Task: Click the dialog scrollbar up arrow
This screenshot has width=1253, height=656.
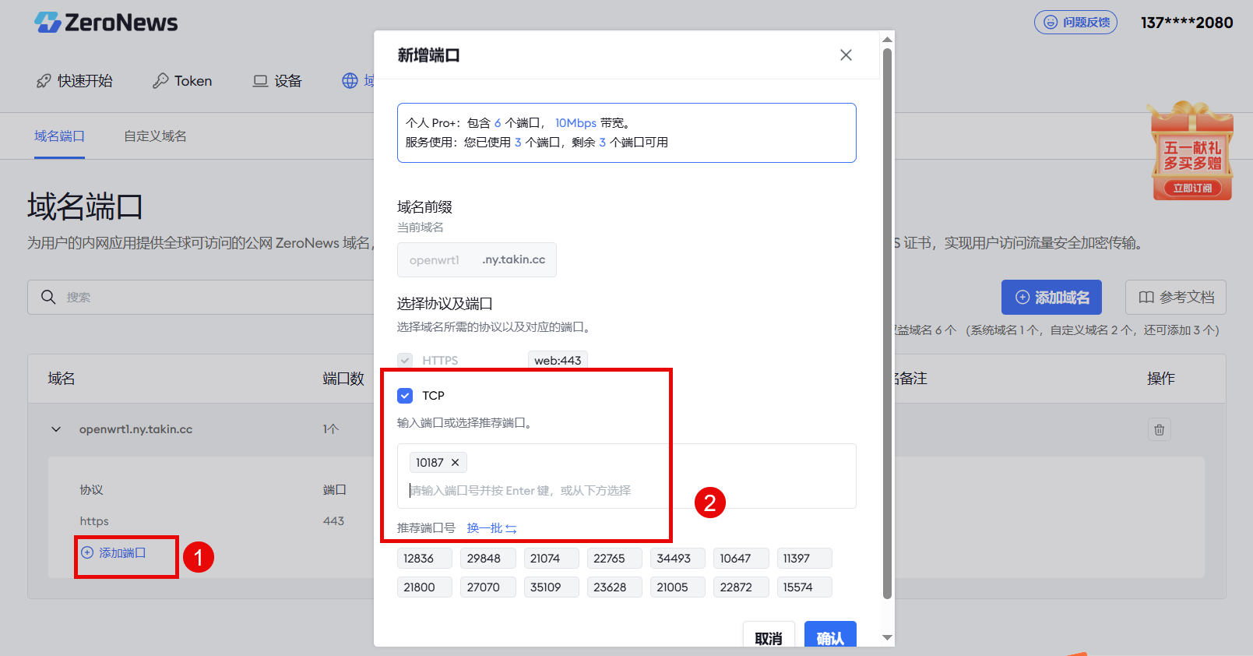Action: 887,39
